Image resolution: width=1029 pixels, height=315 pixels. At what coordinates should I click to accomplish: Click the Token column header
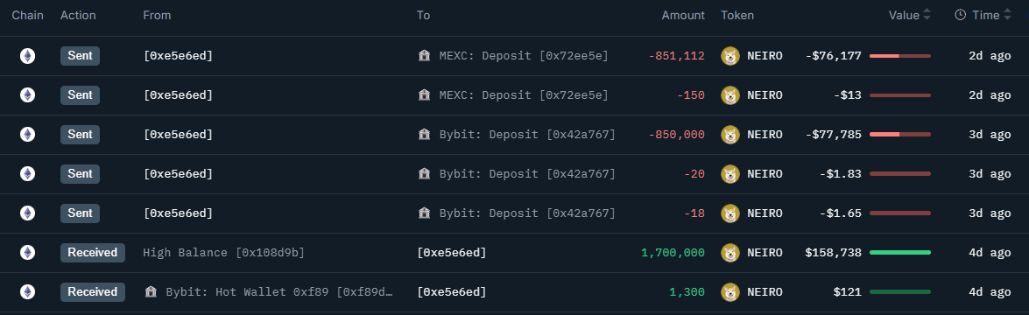[x=737, y=15]
